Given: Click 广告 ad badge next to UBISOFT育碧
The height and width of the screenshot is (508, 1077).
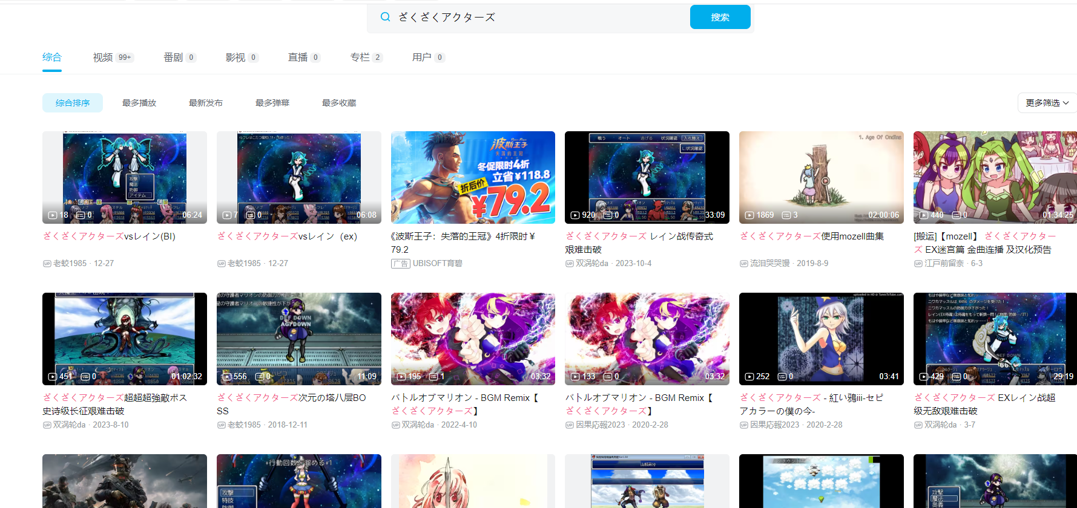Looking at the screenshot, I should point(400,264).
